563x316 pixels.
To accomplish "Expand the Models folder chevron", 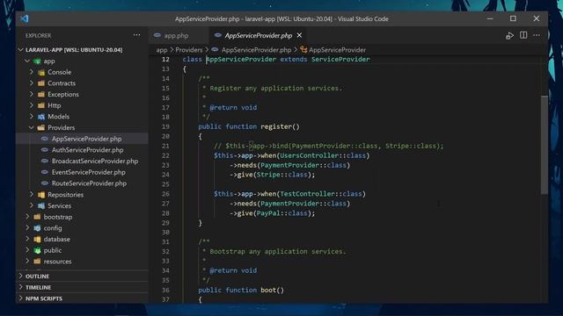I will click(x=32, y=117).
